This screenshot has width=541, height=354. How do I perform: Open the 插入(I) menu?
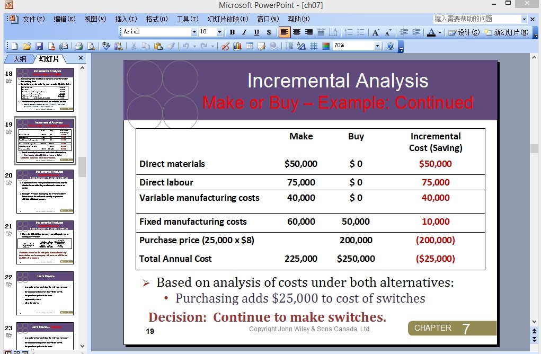click(x=126, y=19)
